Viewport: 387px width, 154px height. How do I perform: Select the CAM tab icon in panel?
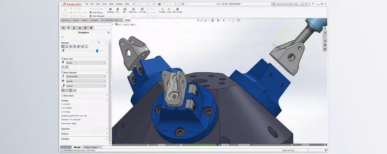point(91,28)
